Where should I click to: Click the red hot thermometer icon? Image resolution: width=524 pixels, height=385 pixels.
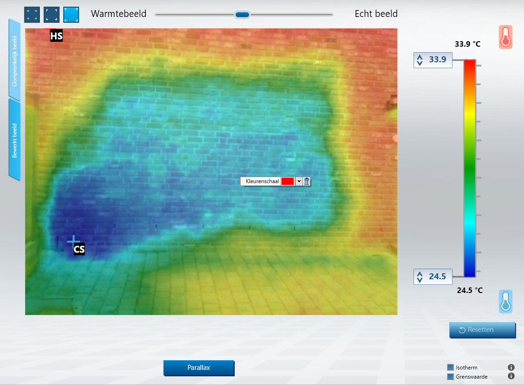click(506, 37)
